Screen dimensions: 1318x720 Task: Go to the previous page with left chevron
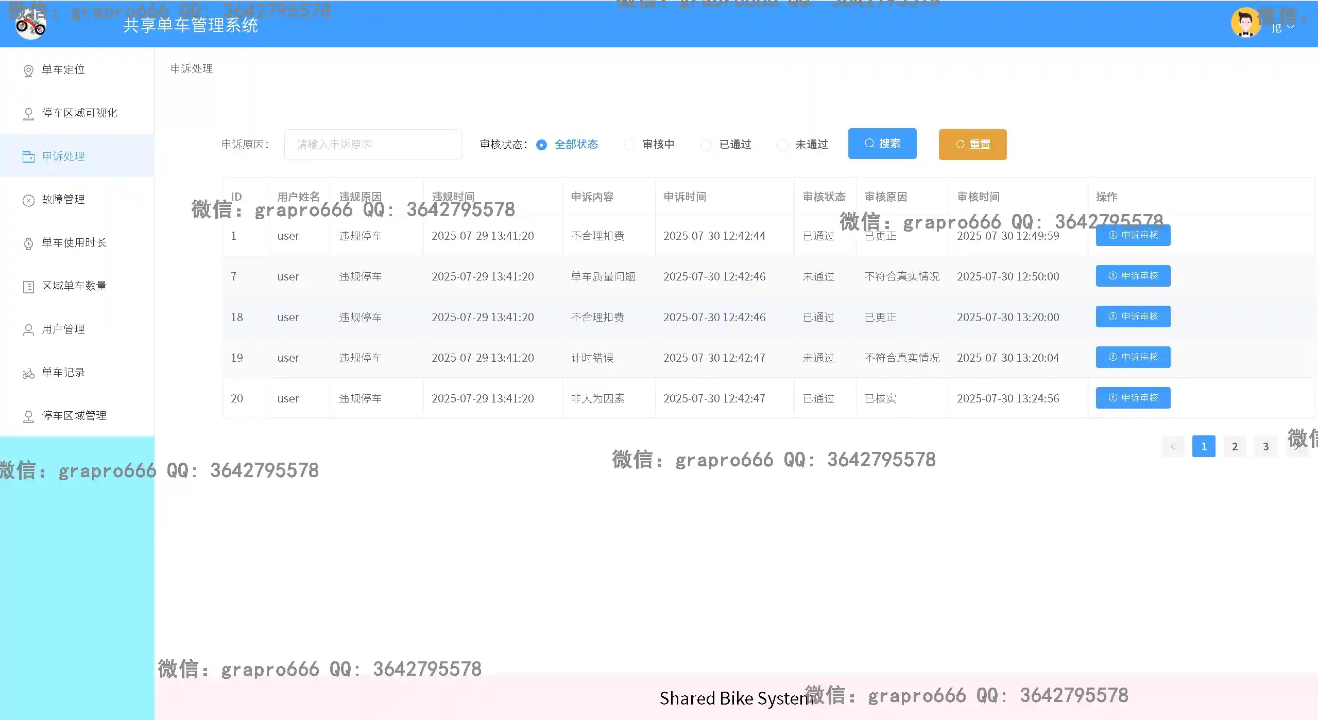(x=1173, y=446)
